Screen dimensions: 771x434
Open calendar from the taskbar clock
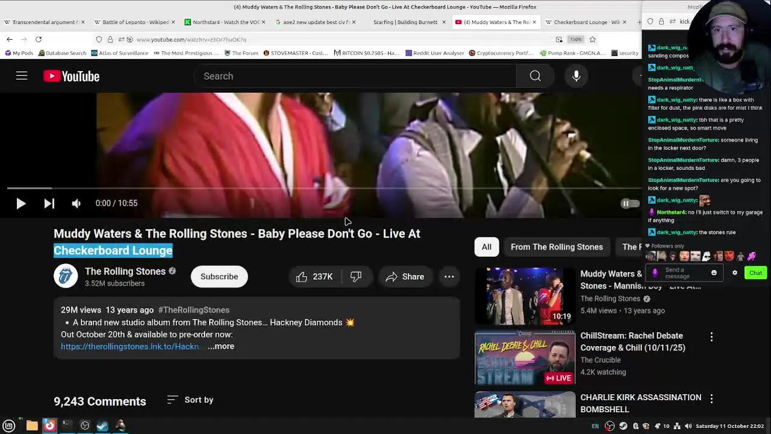729,426
